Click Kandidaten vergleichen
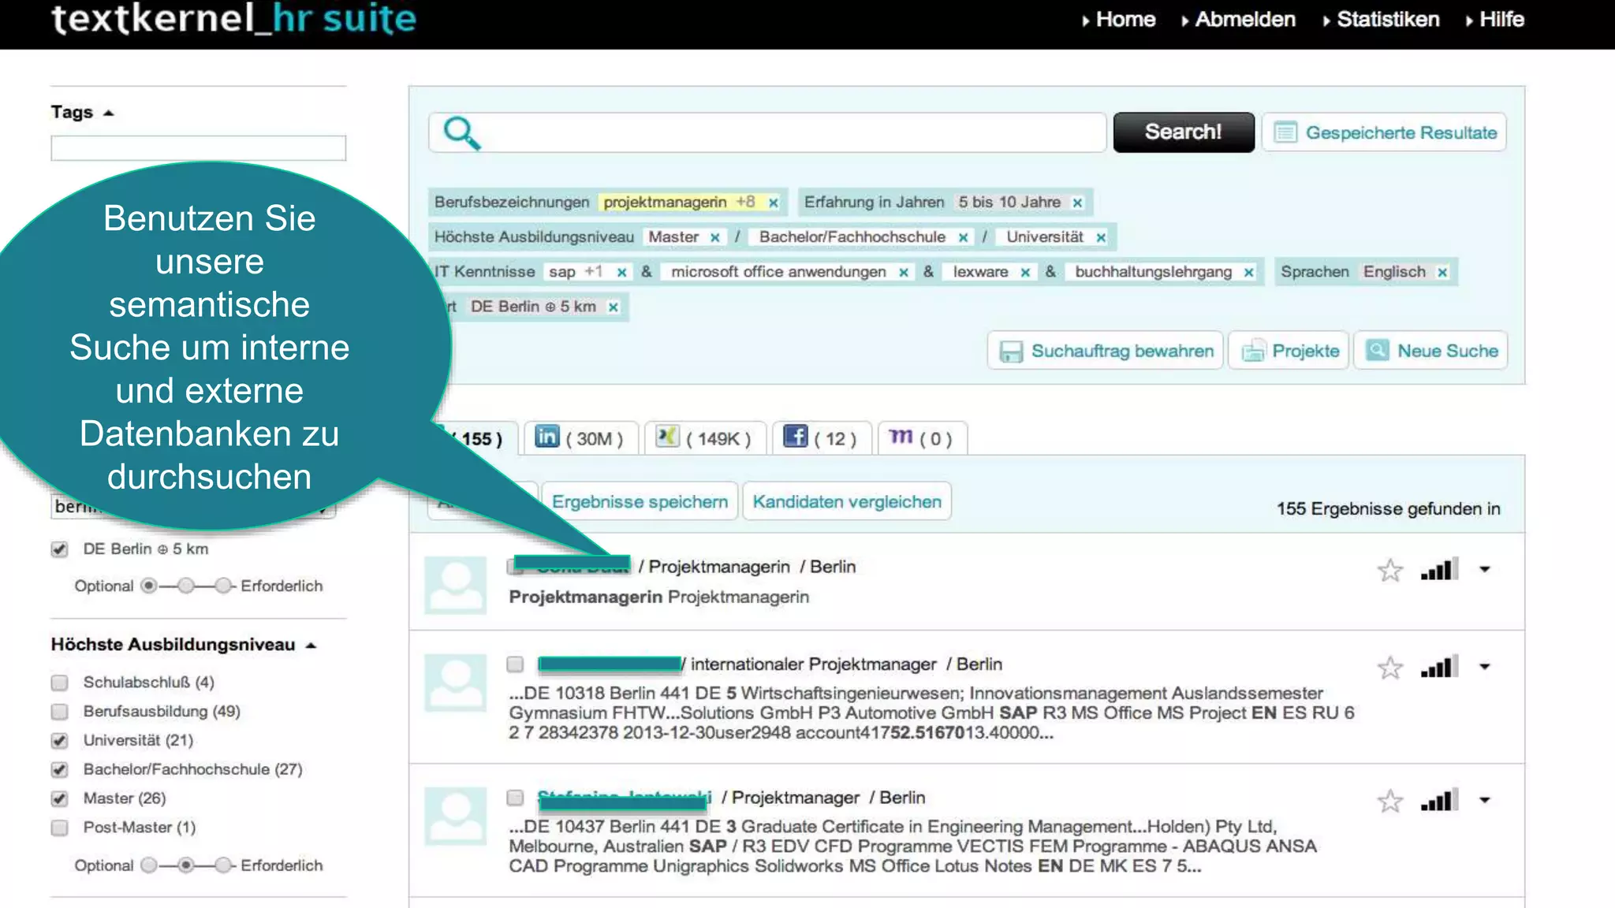This screenshot has width=1615, height=908. tap(847, 502)
